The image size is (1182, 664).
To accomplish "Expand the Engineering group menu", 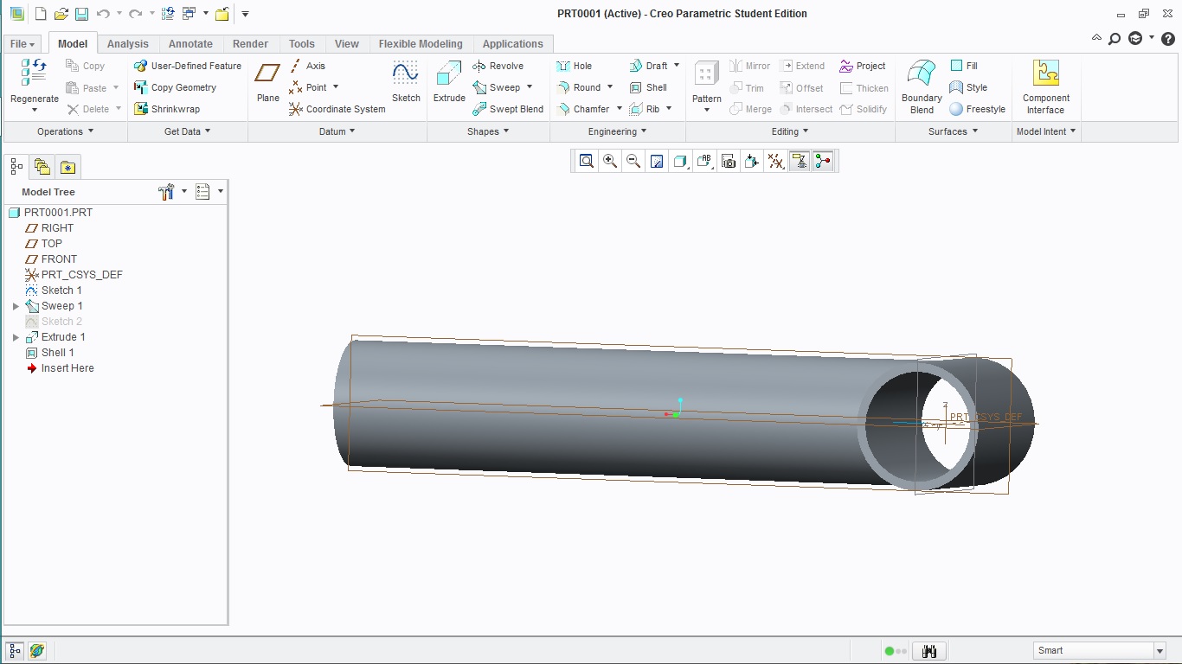I will pos(618,131).
